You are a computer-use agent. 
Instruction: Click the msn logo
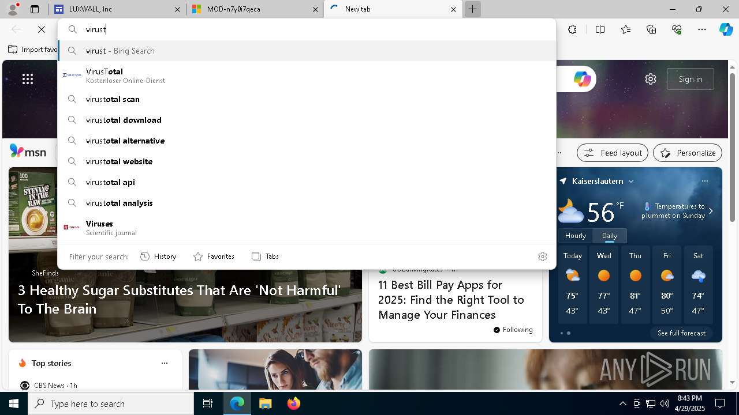(28, 152)
